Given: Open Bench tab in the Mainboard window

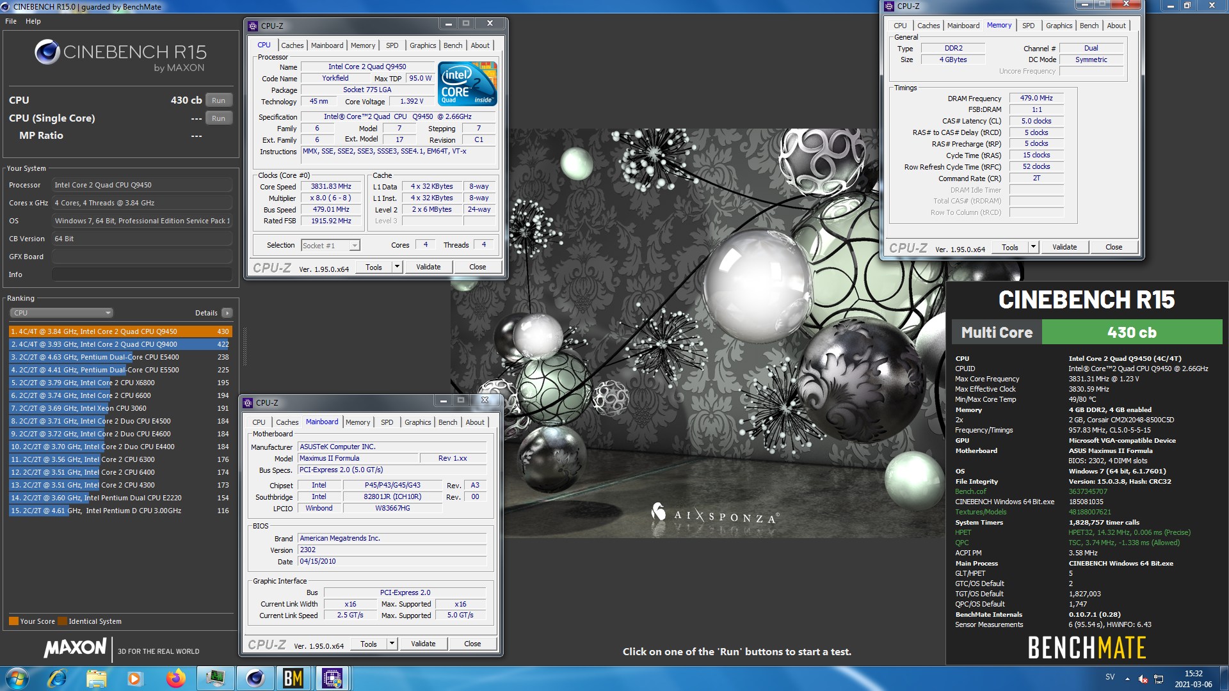Looking at the screenshot, I should (x=448, y=422).
